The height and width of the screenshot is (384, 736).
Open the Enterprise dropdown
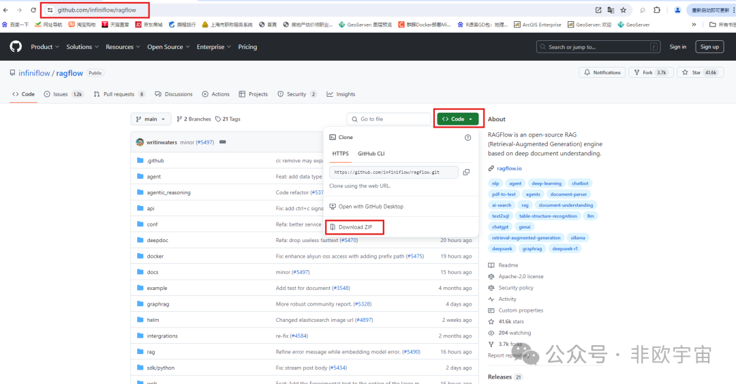214,46
